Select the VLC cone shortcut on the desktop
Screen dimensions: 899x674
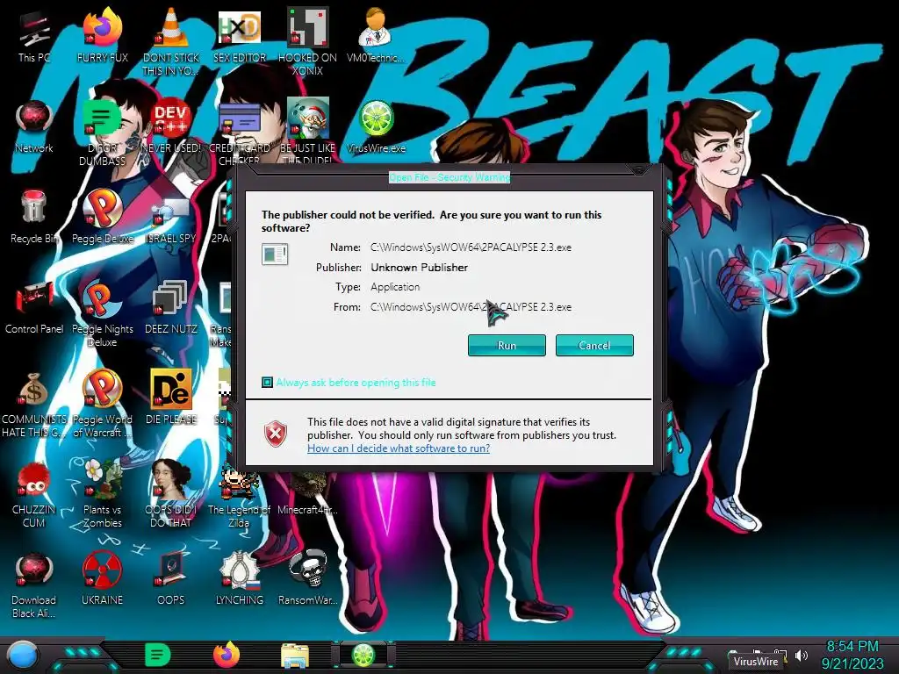171,40
